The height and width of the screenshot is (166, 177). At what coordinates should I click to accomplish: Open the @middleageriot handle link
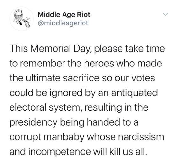(63, 23)
